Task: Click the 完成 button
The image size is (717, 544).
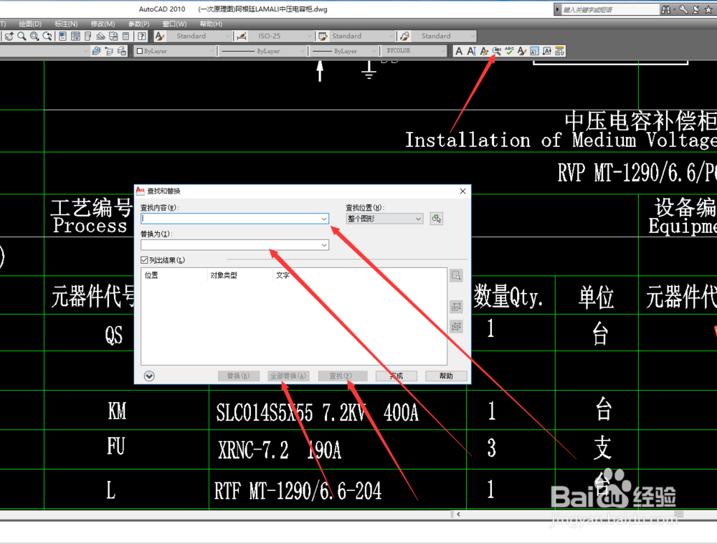Action: (x=397, y=376)
